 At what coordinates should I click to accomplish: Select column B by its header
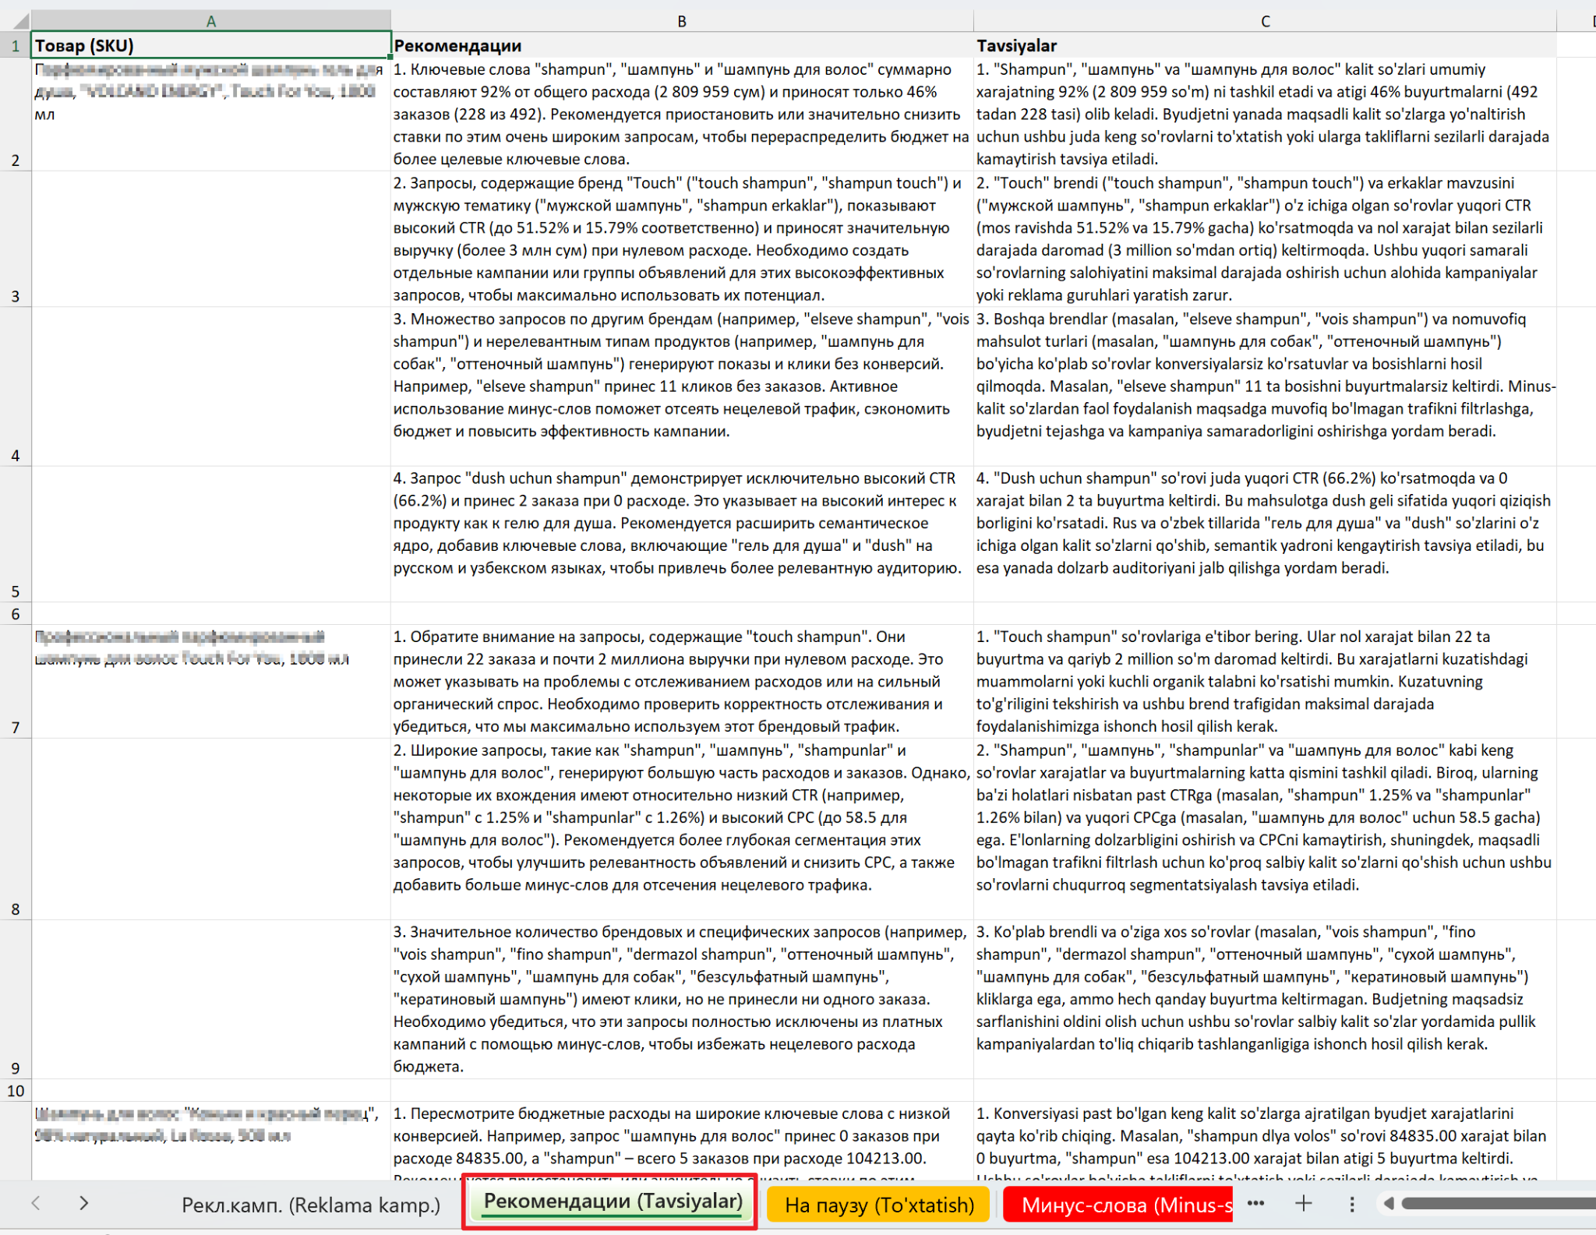(682, 21)
